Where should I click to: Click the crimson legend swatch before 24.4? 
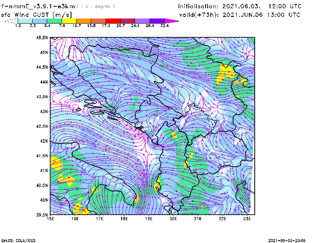(x=128, y=21)
